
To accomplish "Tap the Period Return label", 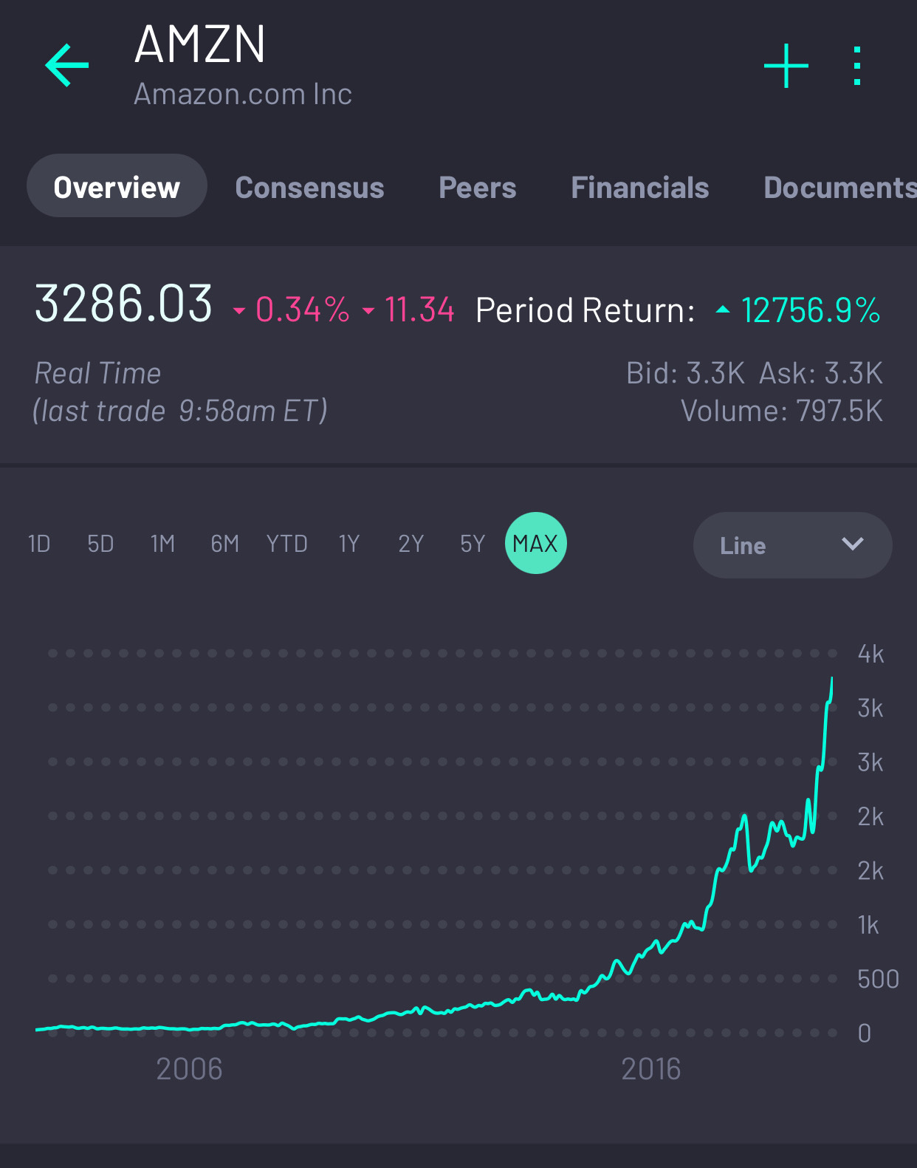I will 585,310.
